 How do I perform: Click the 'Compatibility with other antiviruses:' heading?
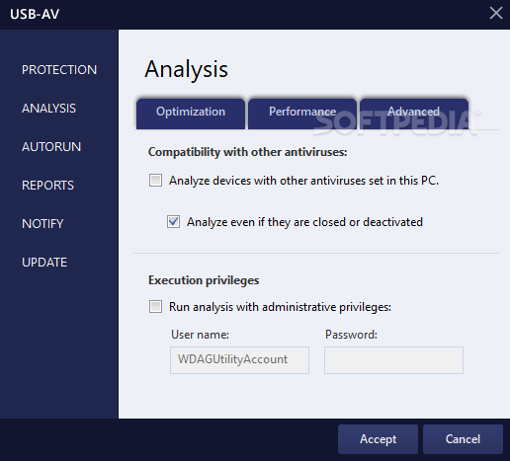[x=248, y=152]
